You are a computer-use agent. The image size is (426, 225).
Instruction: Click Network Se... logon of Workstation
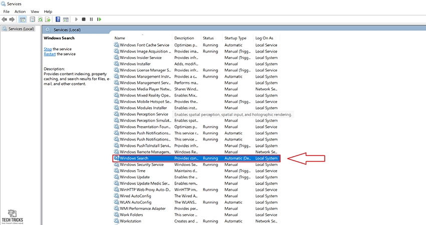[x=266, y=221]
